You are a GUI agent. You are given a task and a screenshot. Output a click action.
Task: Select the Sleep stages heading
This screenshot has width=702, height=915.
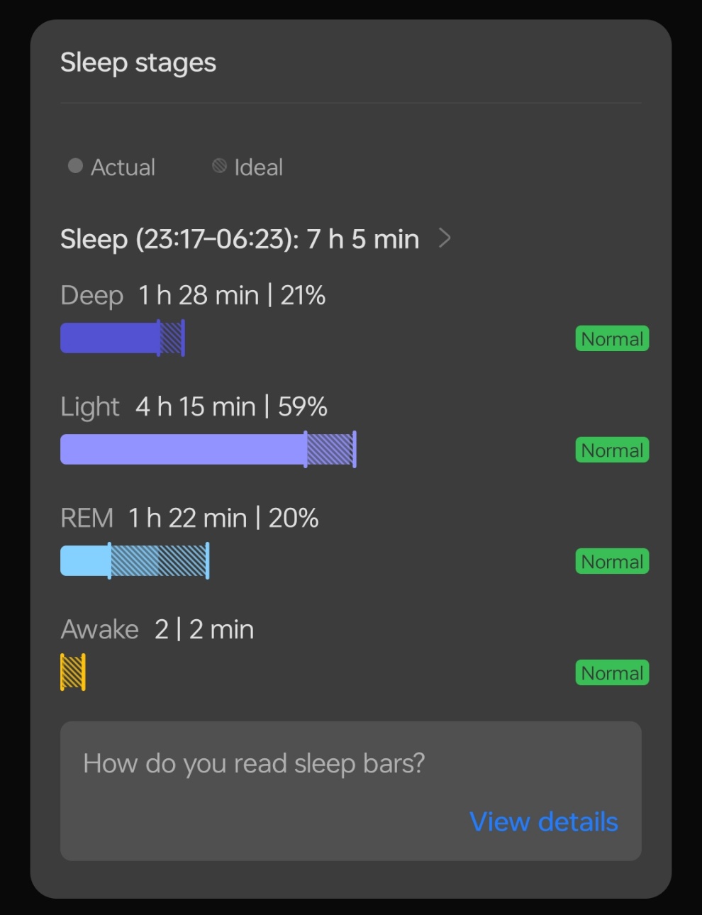(x=138, y=62)
